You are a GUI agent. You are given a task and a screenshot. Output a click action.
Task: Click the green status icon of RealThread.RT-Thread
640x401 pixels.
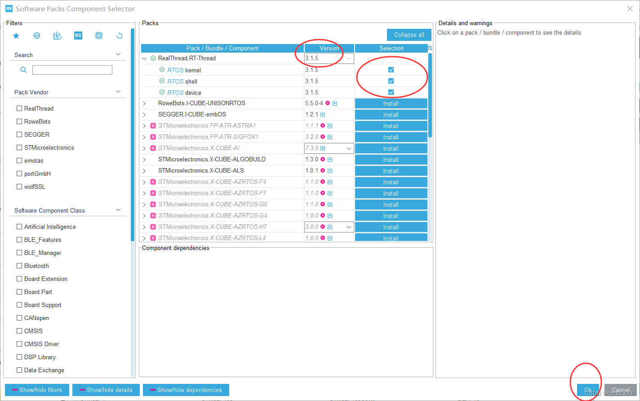coord(153,58)
